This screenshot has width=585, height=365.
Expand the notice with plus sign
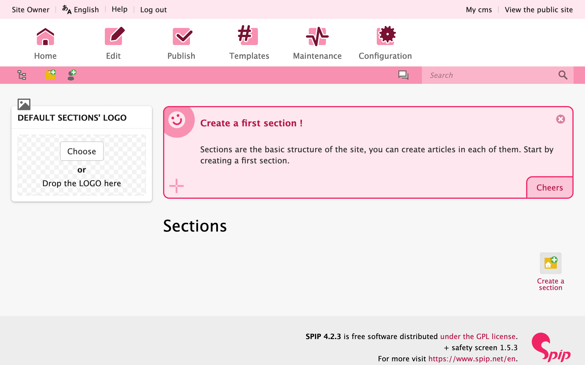(177, 186)
